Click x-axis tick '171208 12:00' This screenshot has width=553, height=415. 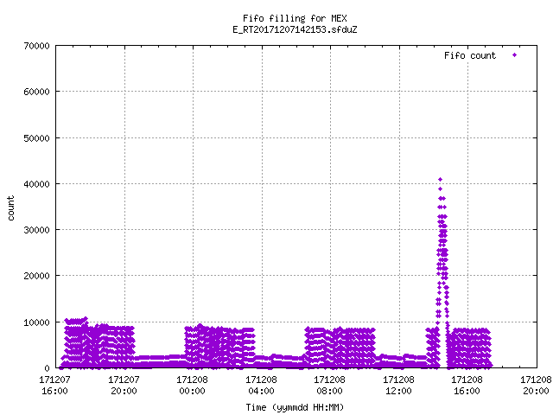coord(399,386)
